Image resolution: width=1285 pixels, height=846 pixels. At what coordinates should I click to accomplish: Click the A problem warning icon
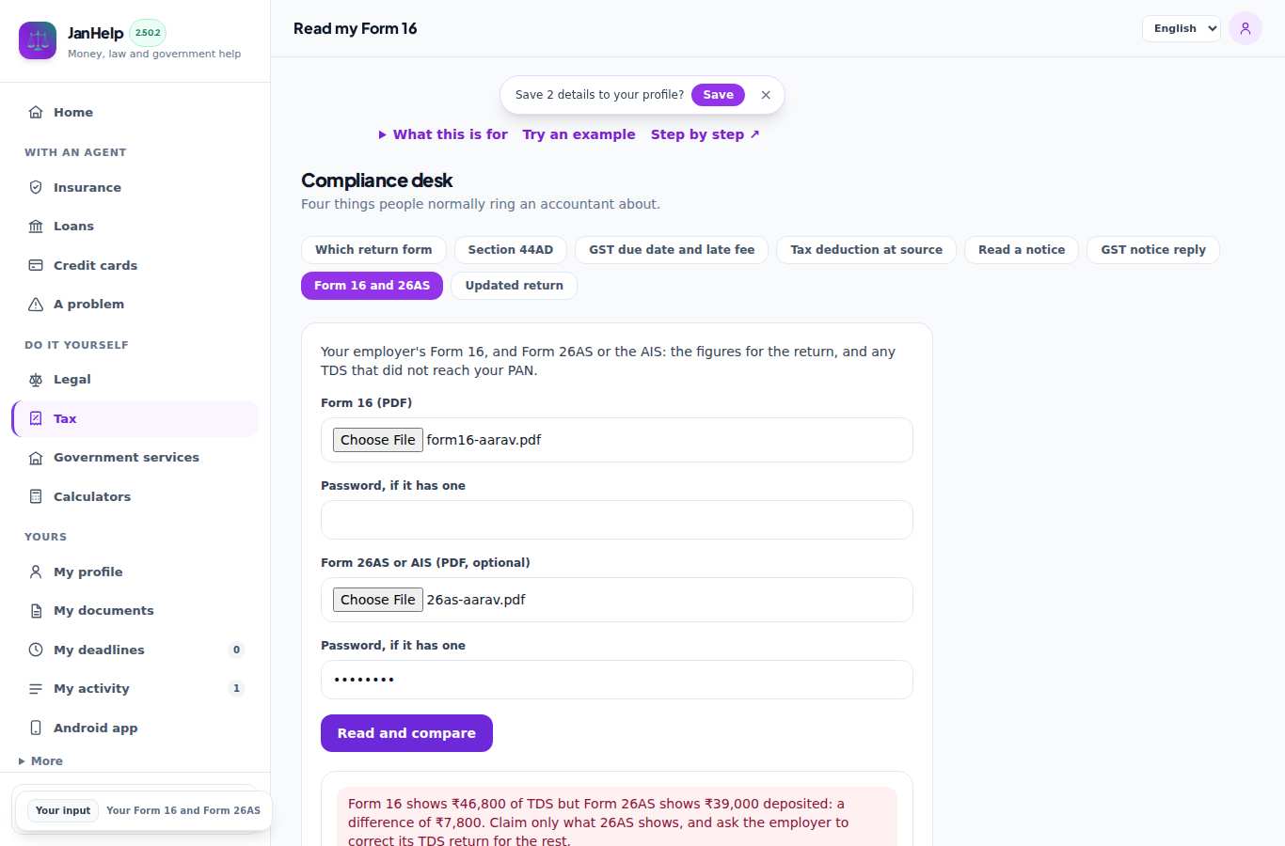coord(36,304)
